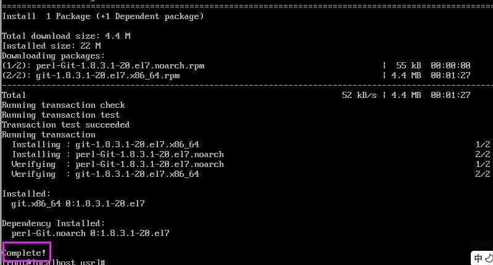Click the Verifying perl-Git line
Image resolution: width=493 pixels, height=265 pixels.
(x=118, y=164)
